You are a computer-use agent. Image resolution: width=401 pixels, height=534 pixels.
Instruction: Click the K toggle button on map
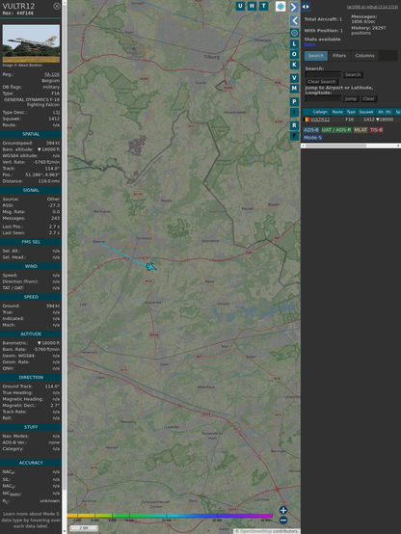pyautogui.click(x=294, y=65)
